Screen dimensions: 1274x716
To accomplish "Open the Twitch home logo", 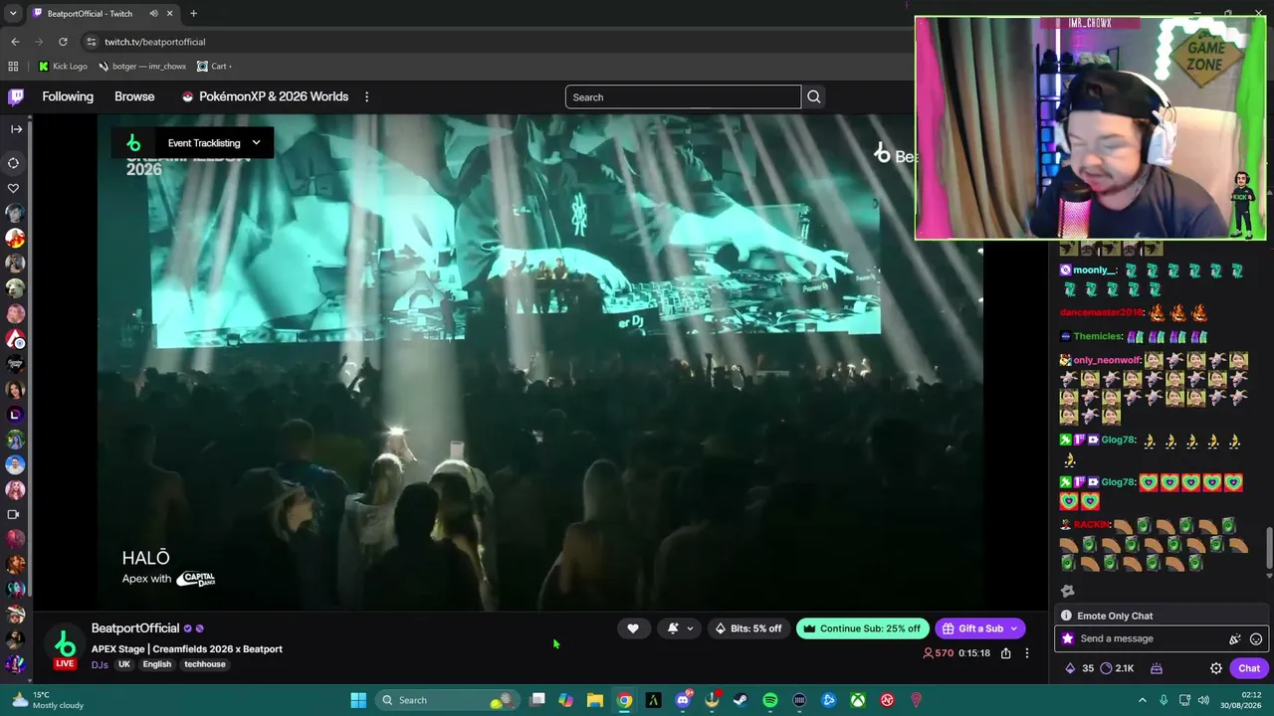I will 16,96.
